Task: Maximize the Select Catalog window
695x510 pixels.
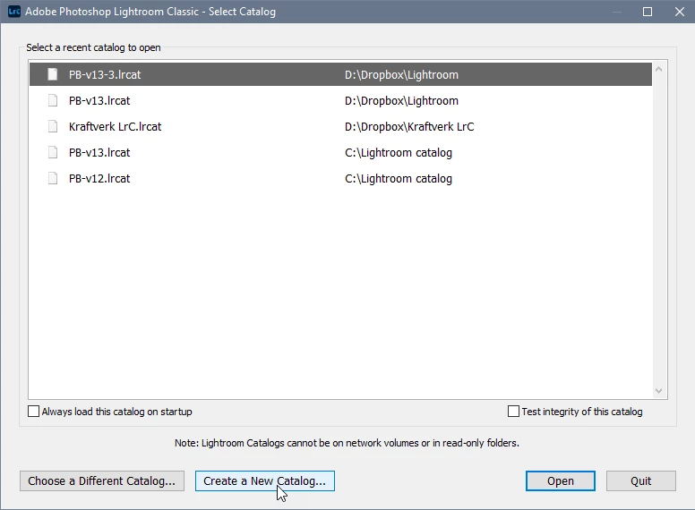Action: (648, 12)
